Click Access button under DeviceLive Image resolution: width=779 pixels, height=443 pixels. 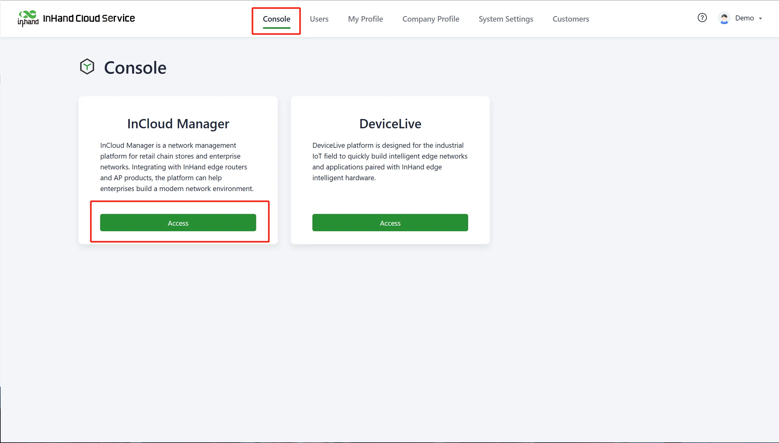point(390,223)
